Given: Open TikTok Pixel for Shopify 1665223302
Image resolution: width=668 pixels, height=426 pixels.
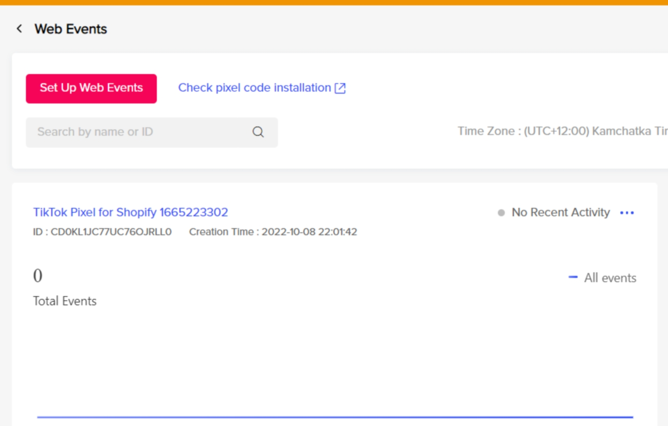Looking at the screenshot, I should 131,212.
